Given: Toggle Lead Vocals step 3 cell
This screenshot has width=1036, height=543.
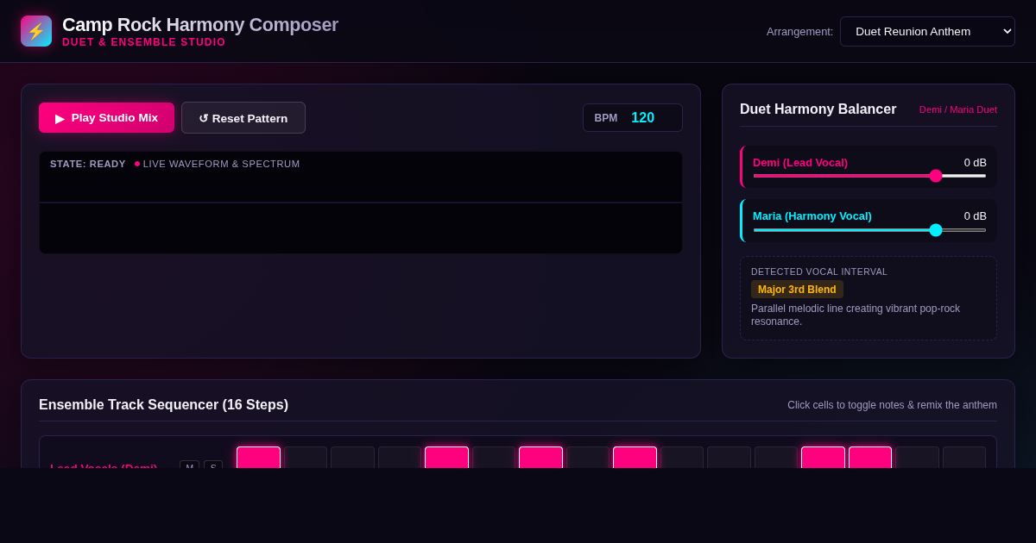Looking at the screenshot, I should tap(352, 458).
